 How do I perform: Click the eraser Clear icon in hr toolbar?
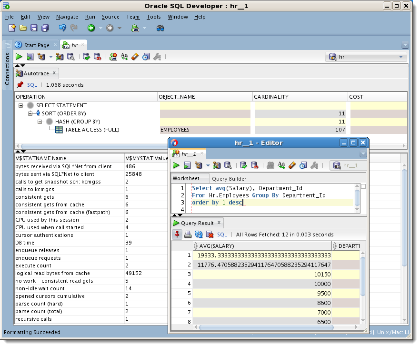coord(135,57)
